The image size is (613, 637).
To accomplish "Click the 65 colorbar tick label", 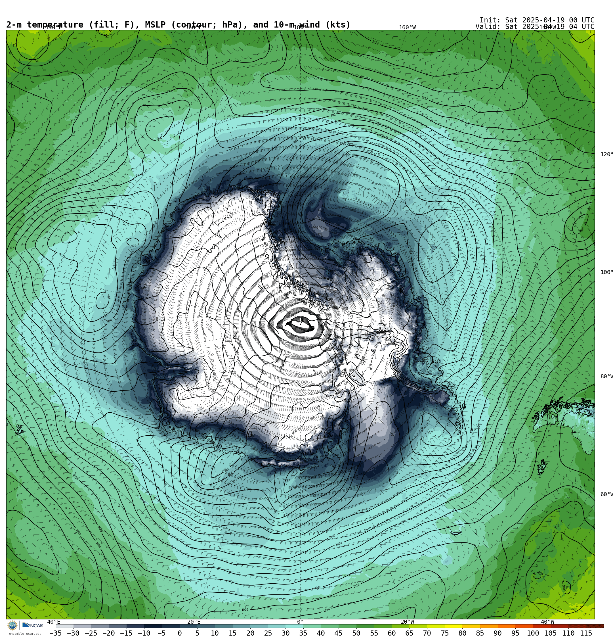I will (x=409, y=633).
